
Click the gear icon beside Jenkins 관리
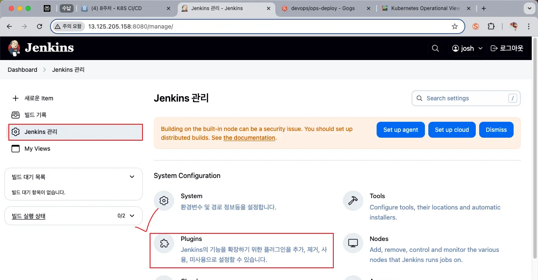16,132
